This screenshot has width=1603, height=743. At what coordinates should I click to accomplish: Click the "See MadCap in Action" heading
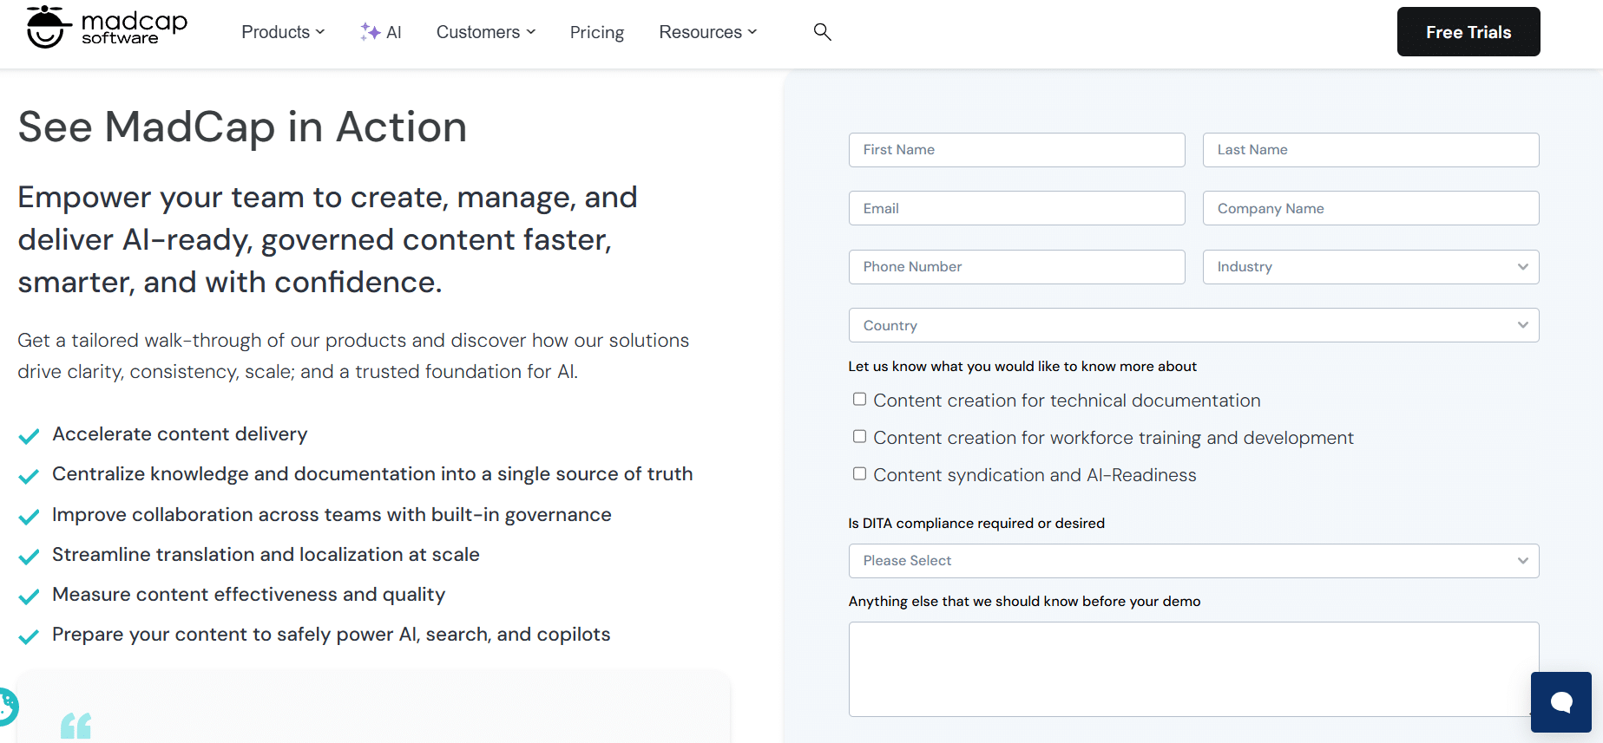click(242, 127)
